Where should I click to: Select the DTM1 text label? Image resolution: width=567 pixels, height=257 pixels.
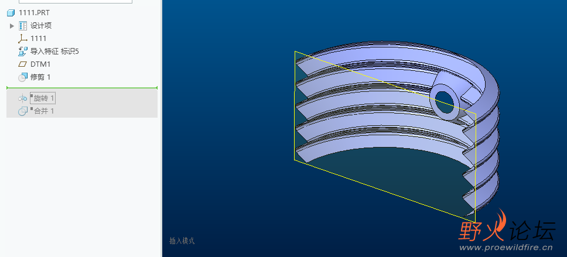[40, 64]
